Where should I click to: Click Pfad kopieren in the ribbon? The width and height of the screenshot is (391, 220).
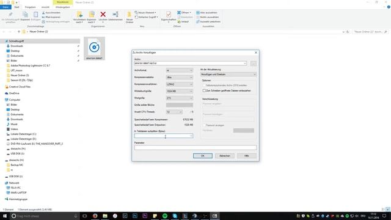tap(51, 17)
